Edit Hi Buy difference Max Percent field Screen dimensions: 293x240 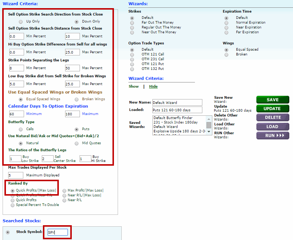tap(72, 52)
